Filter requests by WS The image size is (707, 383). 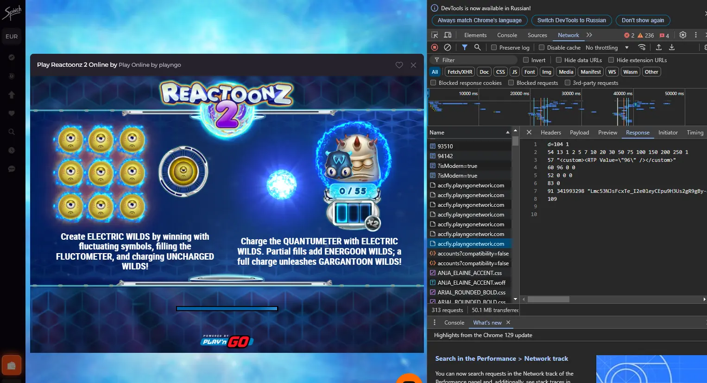[612, 72]
